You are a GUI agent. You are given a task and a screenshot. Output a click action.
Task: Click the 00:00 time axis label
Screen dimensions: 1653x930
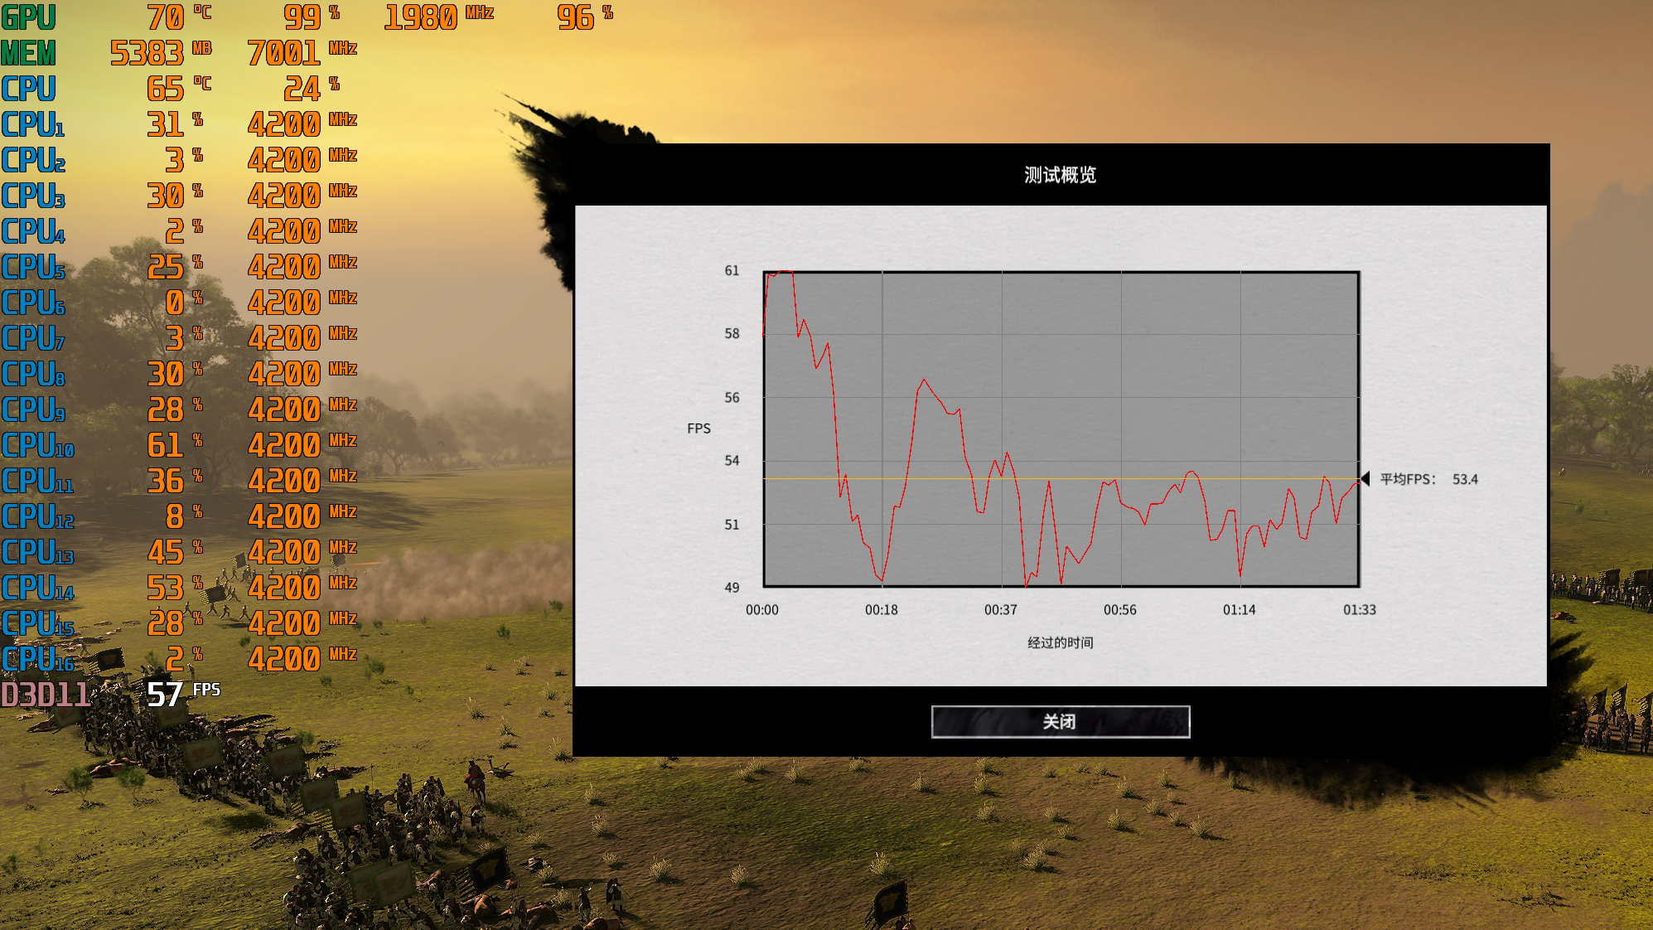(761, 610)
